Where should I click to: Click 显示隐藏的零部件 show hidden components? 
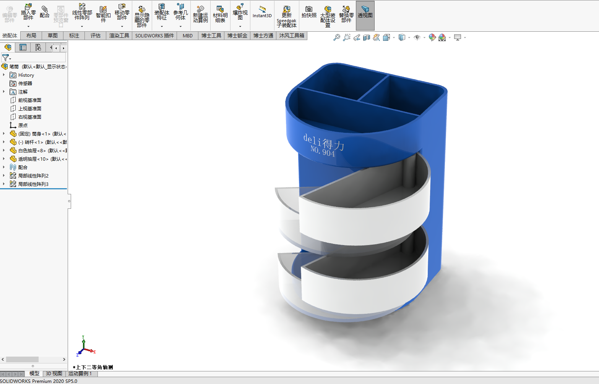point(142,16)
